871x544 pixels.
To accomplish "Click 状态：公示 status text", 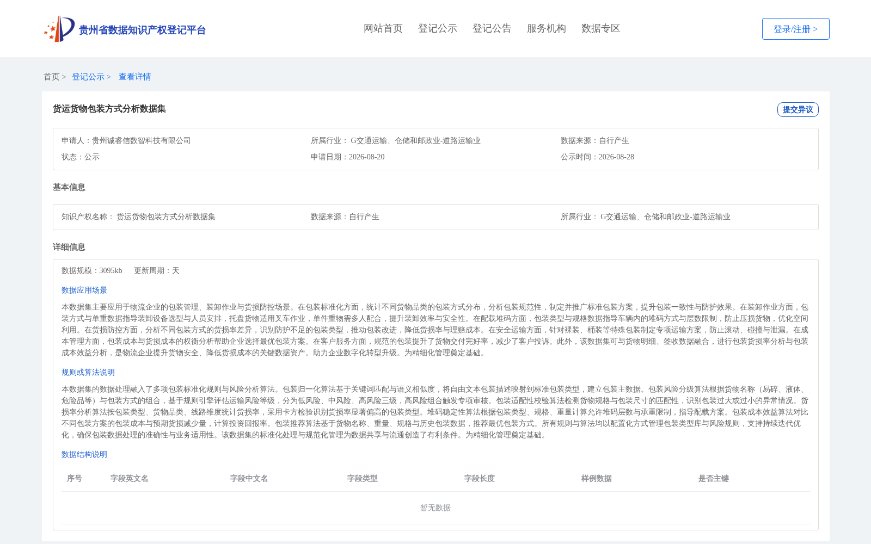I will pos(81,157).
